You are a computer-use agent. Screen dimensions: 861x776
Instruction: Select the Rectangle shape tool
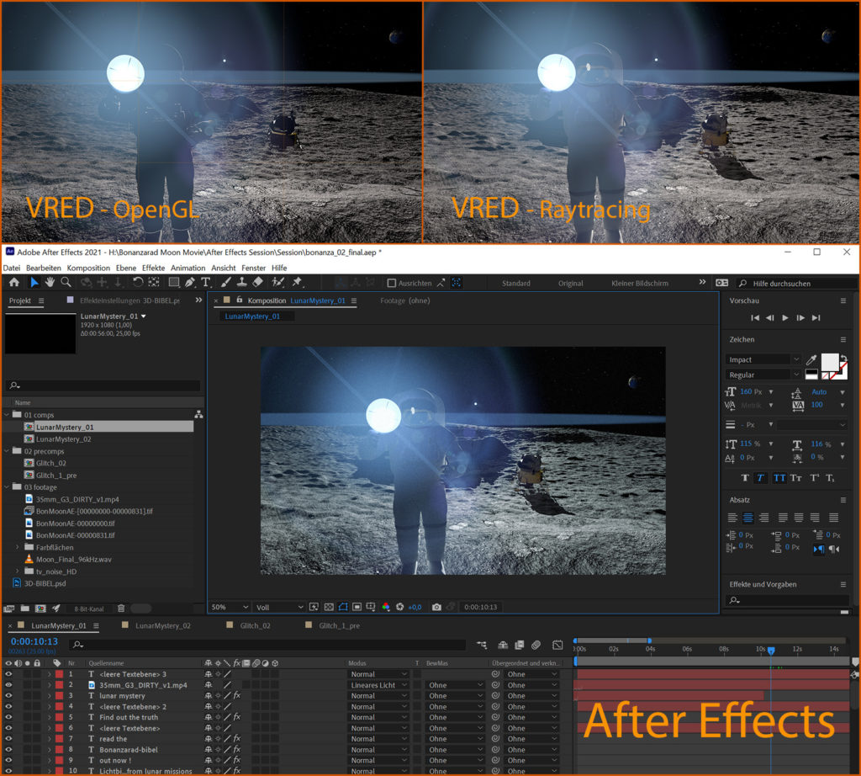tap(173, 283)
